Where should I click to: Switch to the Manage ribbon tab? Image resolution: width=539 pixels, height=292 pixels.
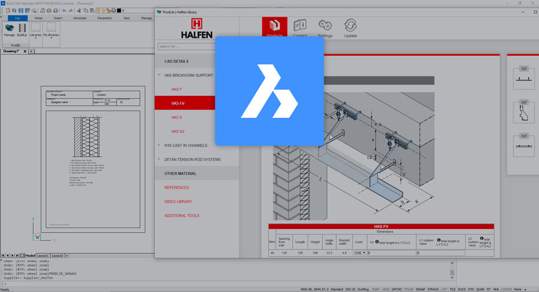pos(147,18)
